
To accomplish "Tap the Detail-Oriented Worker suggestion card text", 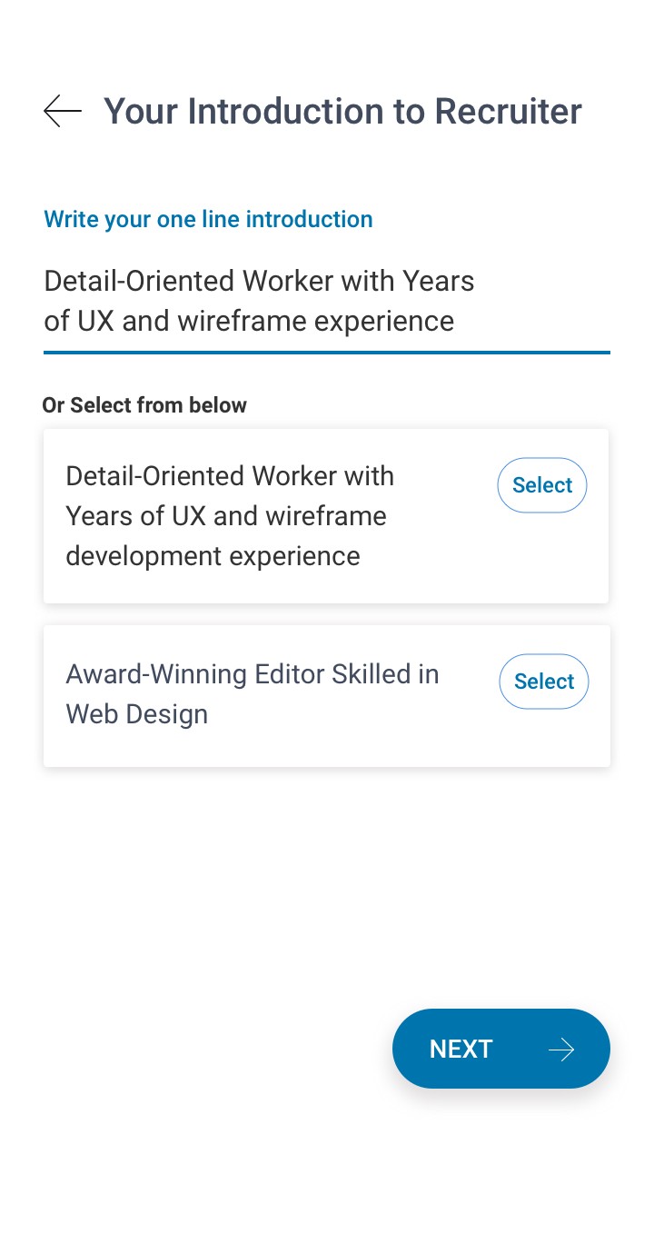I will click(x=231, y=516).
